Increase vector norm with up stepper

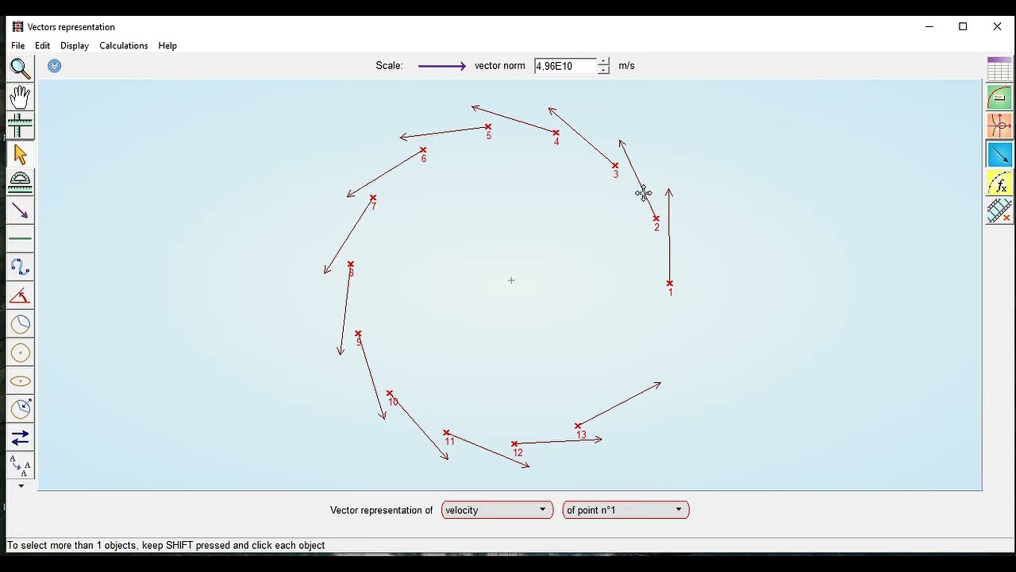pyautogui.click(x=603, y=61)
